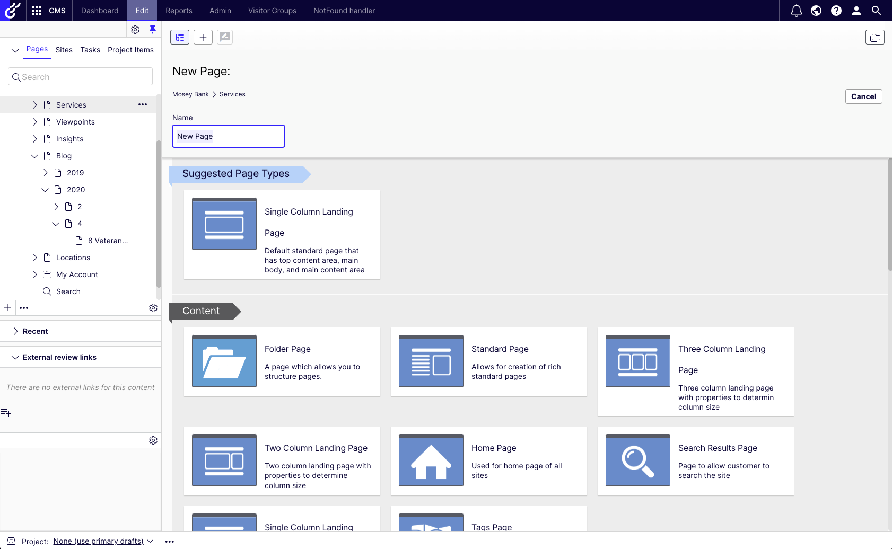This screenshot has width=892, height=549.
Task: Switch to the Sites tab
Action: tap(64, 50)
